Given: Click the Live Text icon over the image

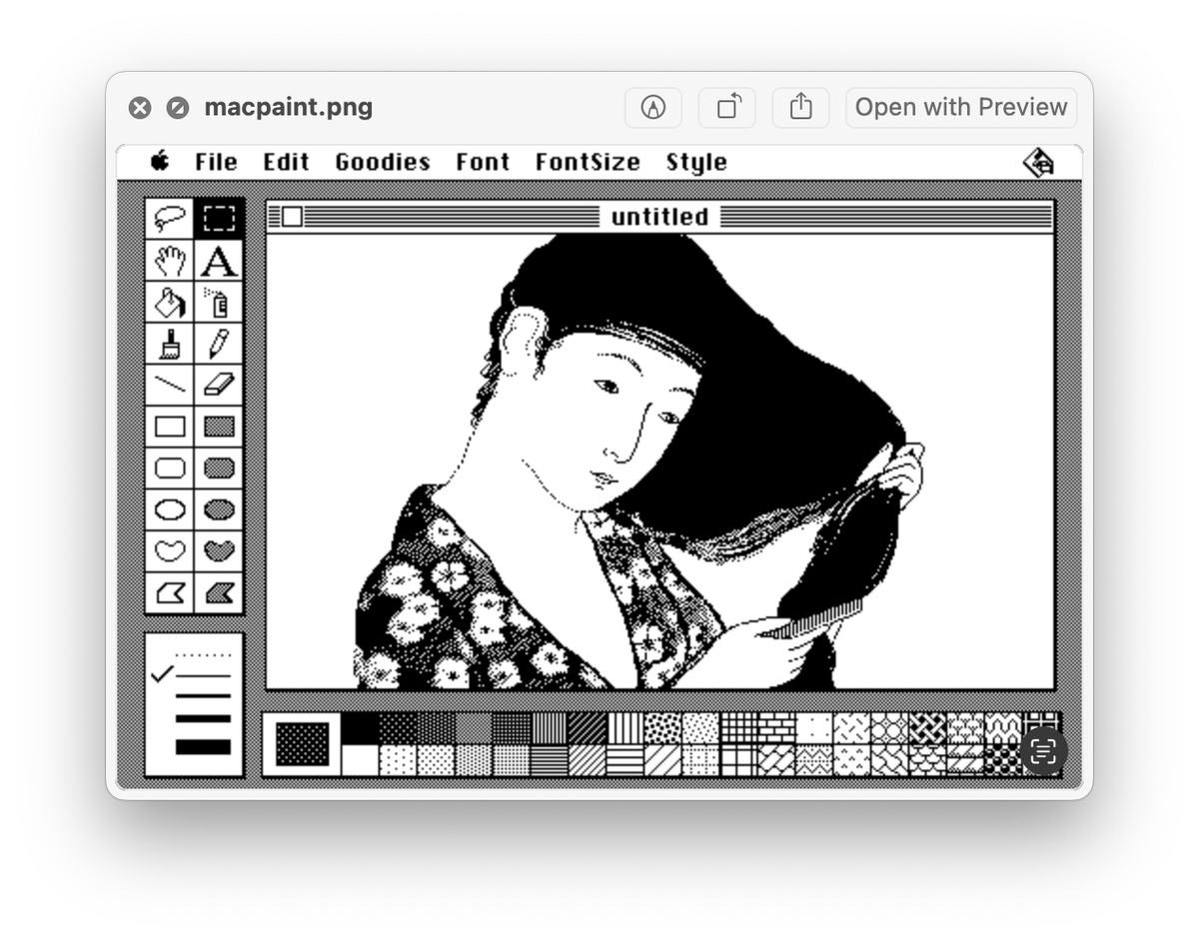Looking at the screenshot, I should (1042, 750).
